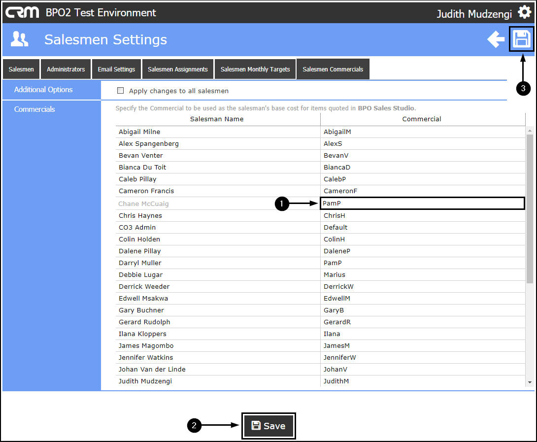Select Additional Options in the sidebar
The image size is (537, 442).
click(43, 90)
